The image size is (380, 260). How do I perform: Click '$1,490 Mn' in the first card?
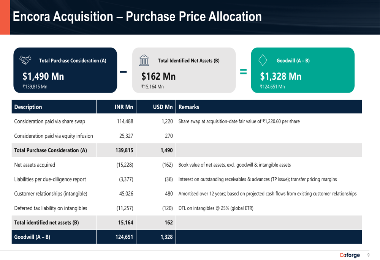click(x=43, y=76)
